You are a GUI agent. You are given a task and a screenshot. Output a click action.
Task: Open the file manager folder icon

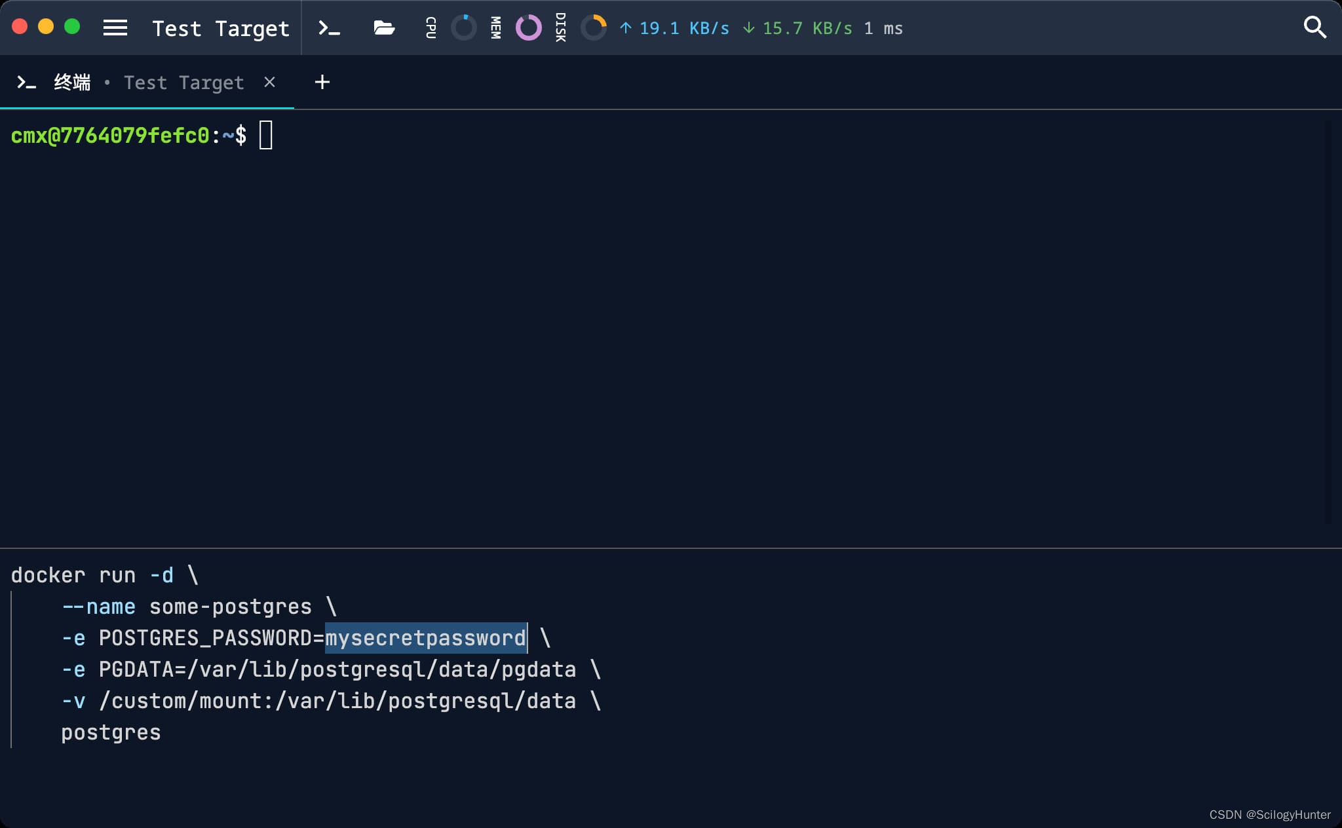coord(384,28)
